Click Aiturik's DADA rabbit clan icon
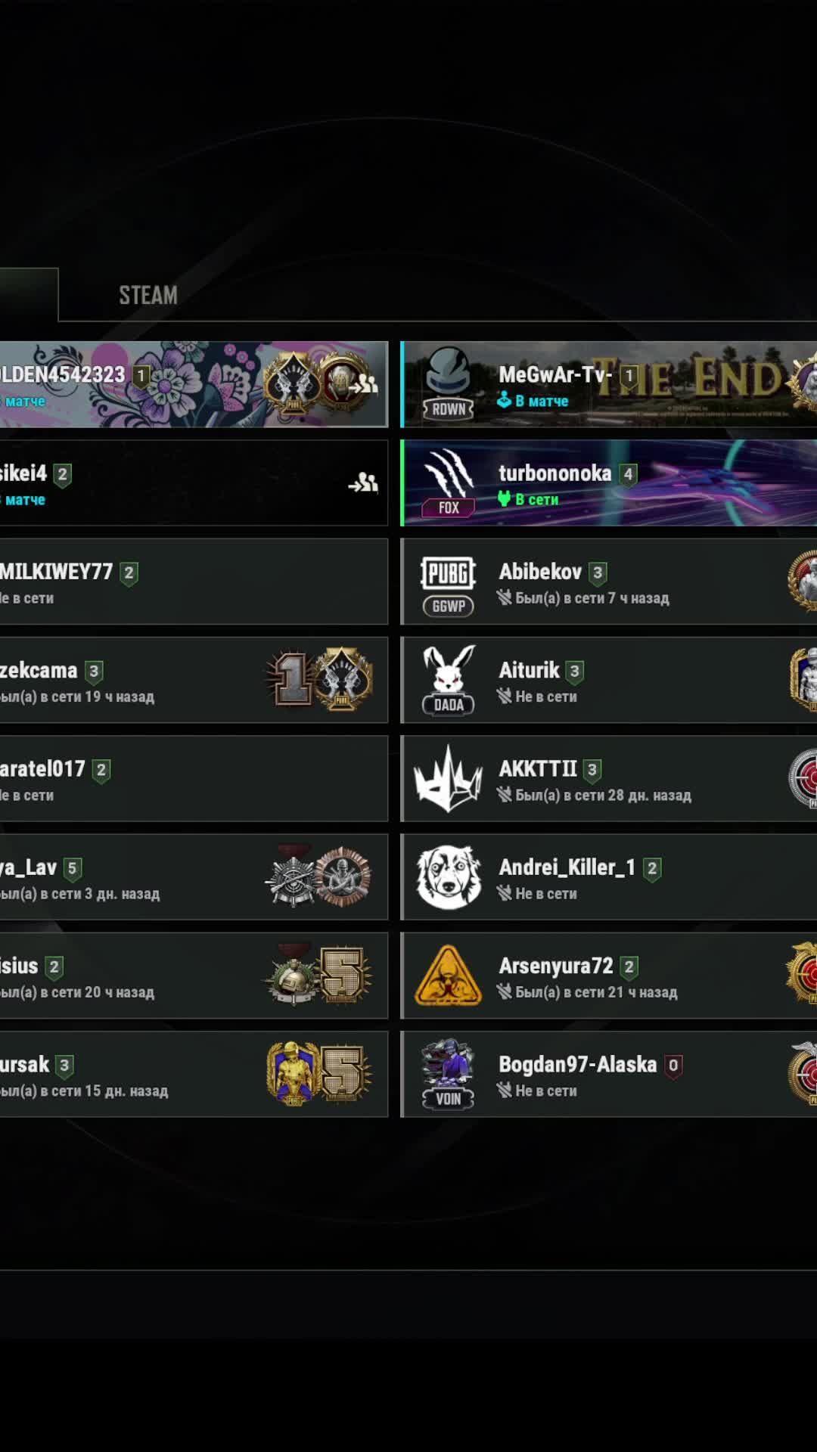Screen dimensions: 817x1452 tap(449, 680)
